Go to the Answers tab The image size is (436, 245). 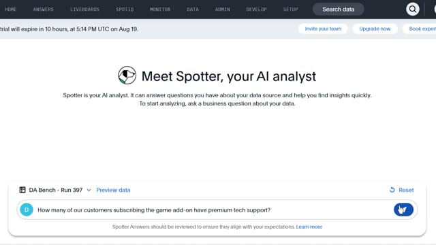(x=44, y=10)
